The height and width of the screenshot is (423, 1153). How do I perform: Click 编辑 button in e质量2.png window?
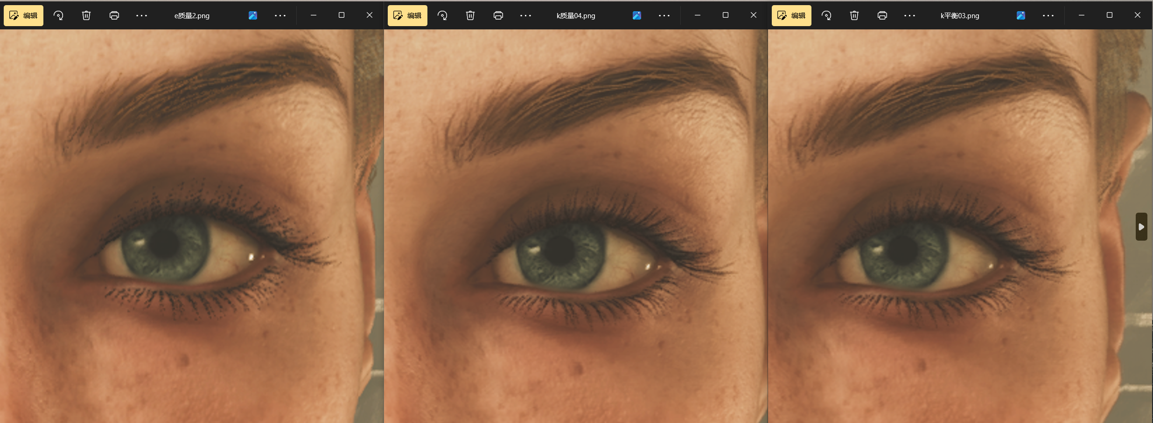click(23, 15)
